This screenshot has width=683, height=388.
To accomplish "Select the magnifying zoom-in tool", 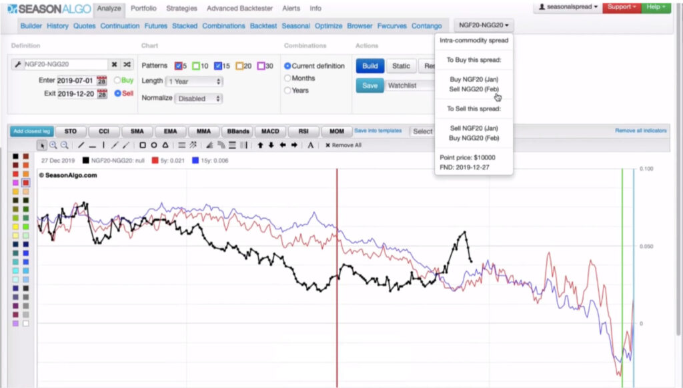I will pos(53,145).
